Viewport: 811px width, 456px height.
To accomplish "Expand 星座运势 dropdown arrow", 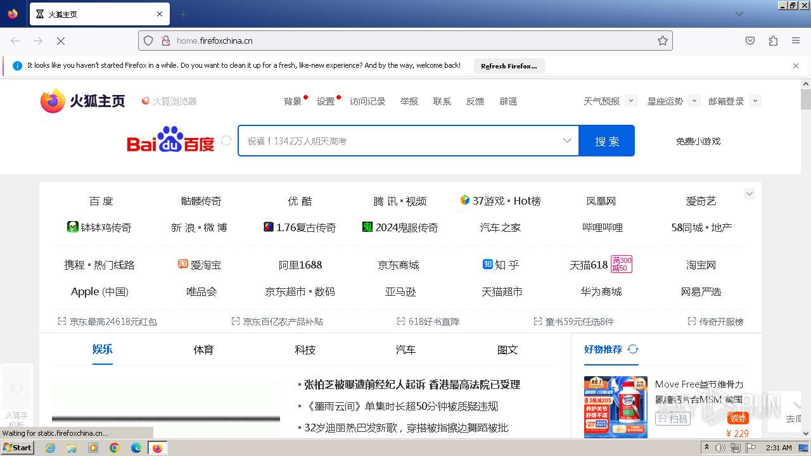I will pos(694,101).
